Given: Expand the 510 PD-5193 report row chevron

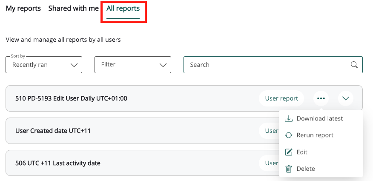Looking at the screenshot, I should pos(346,98).
